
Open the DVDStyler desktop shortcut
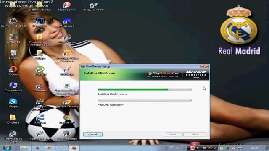[x=67, y=71]
